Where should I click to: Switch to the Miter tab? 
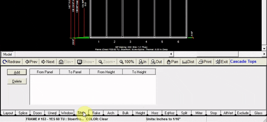[199, 113]
